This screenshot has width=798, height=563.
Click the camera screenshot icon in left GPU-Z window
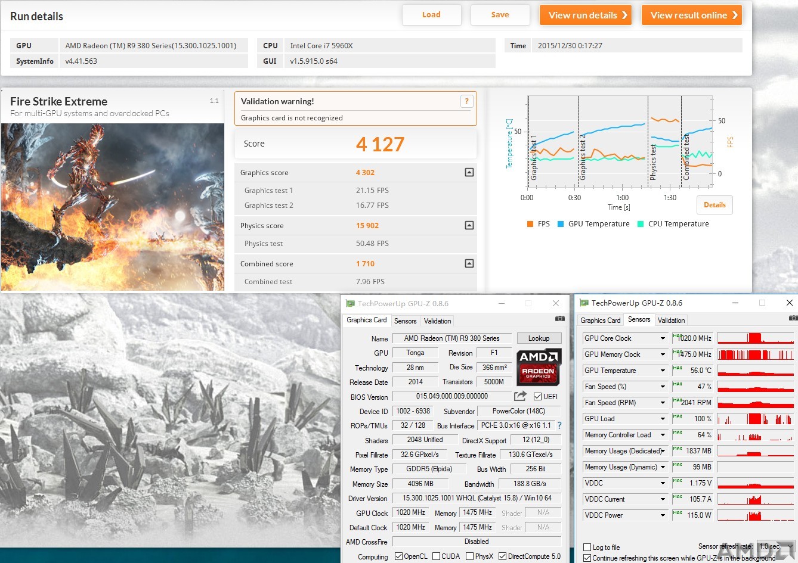coord(560,319)
